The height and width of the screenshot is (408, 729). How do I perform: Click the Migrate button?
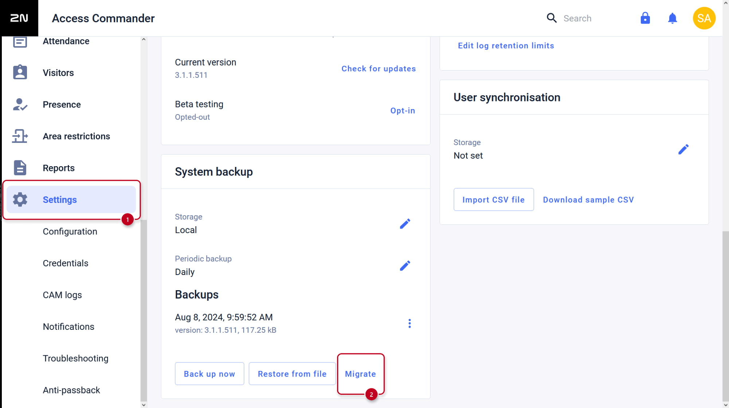(360, 373)
